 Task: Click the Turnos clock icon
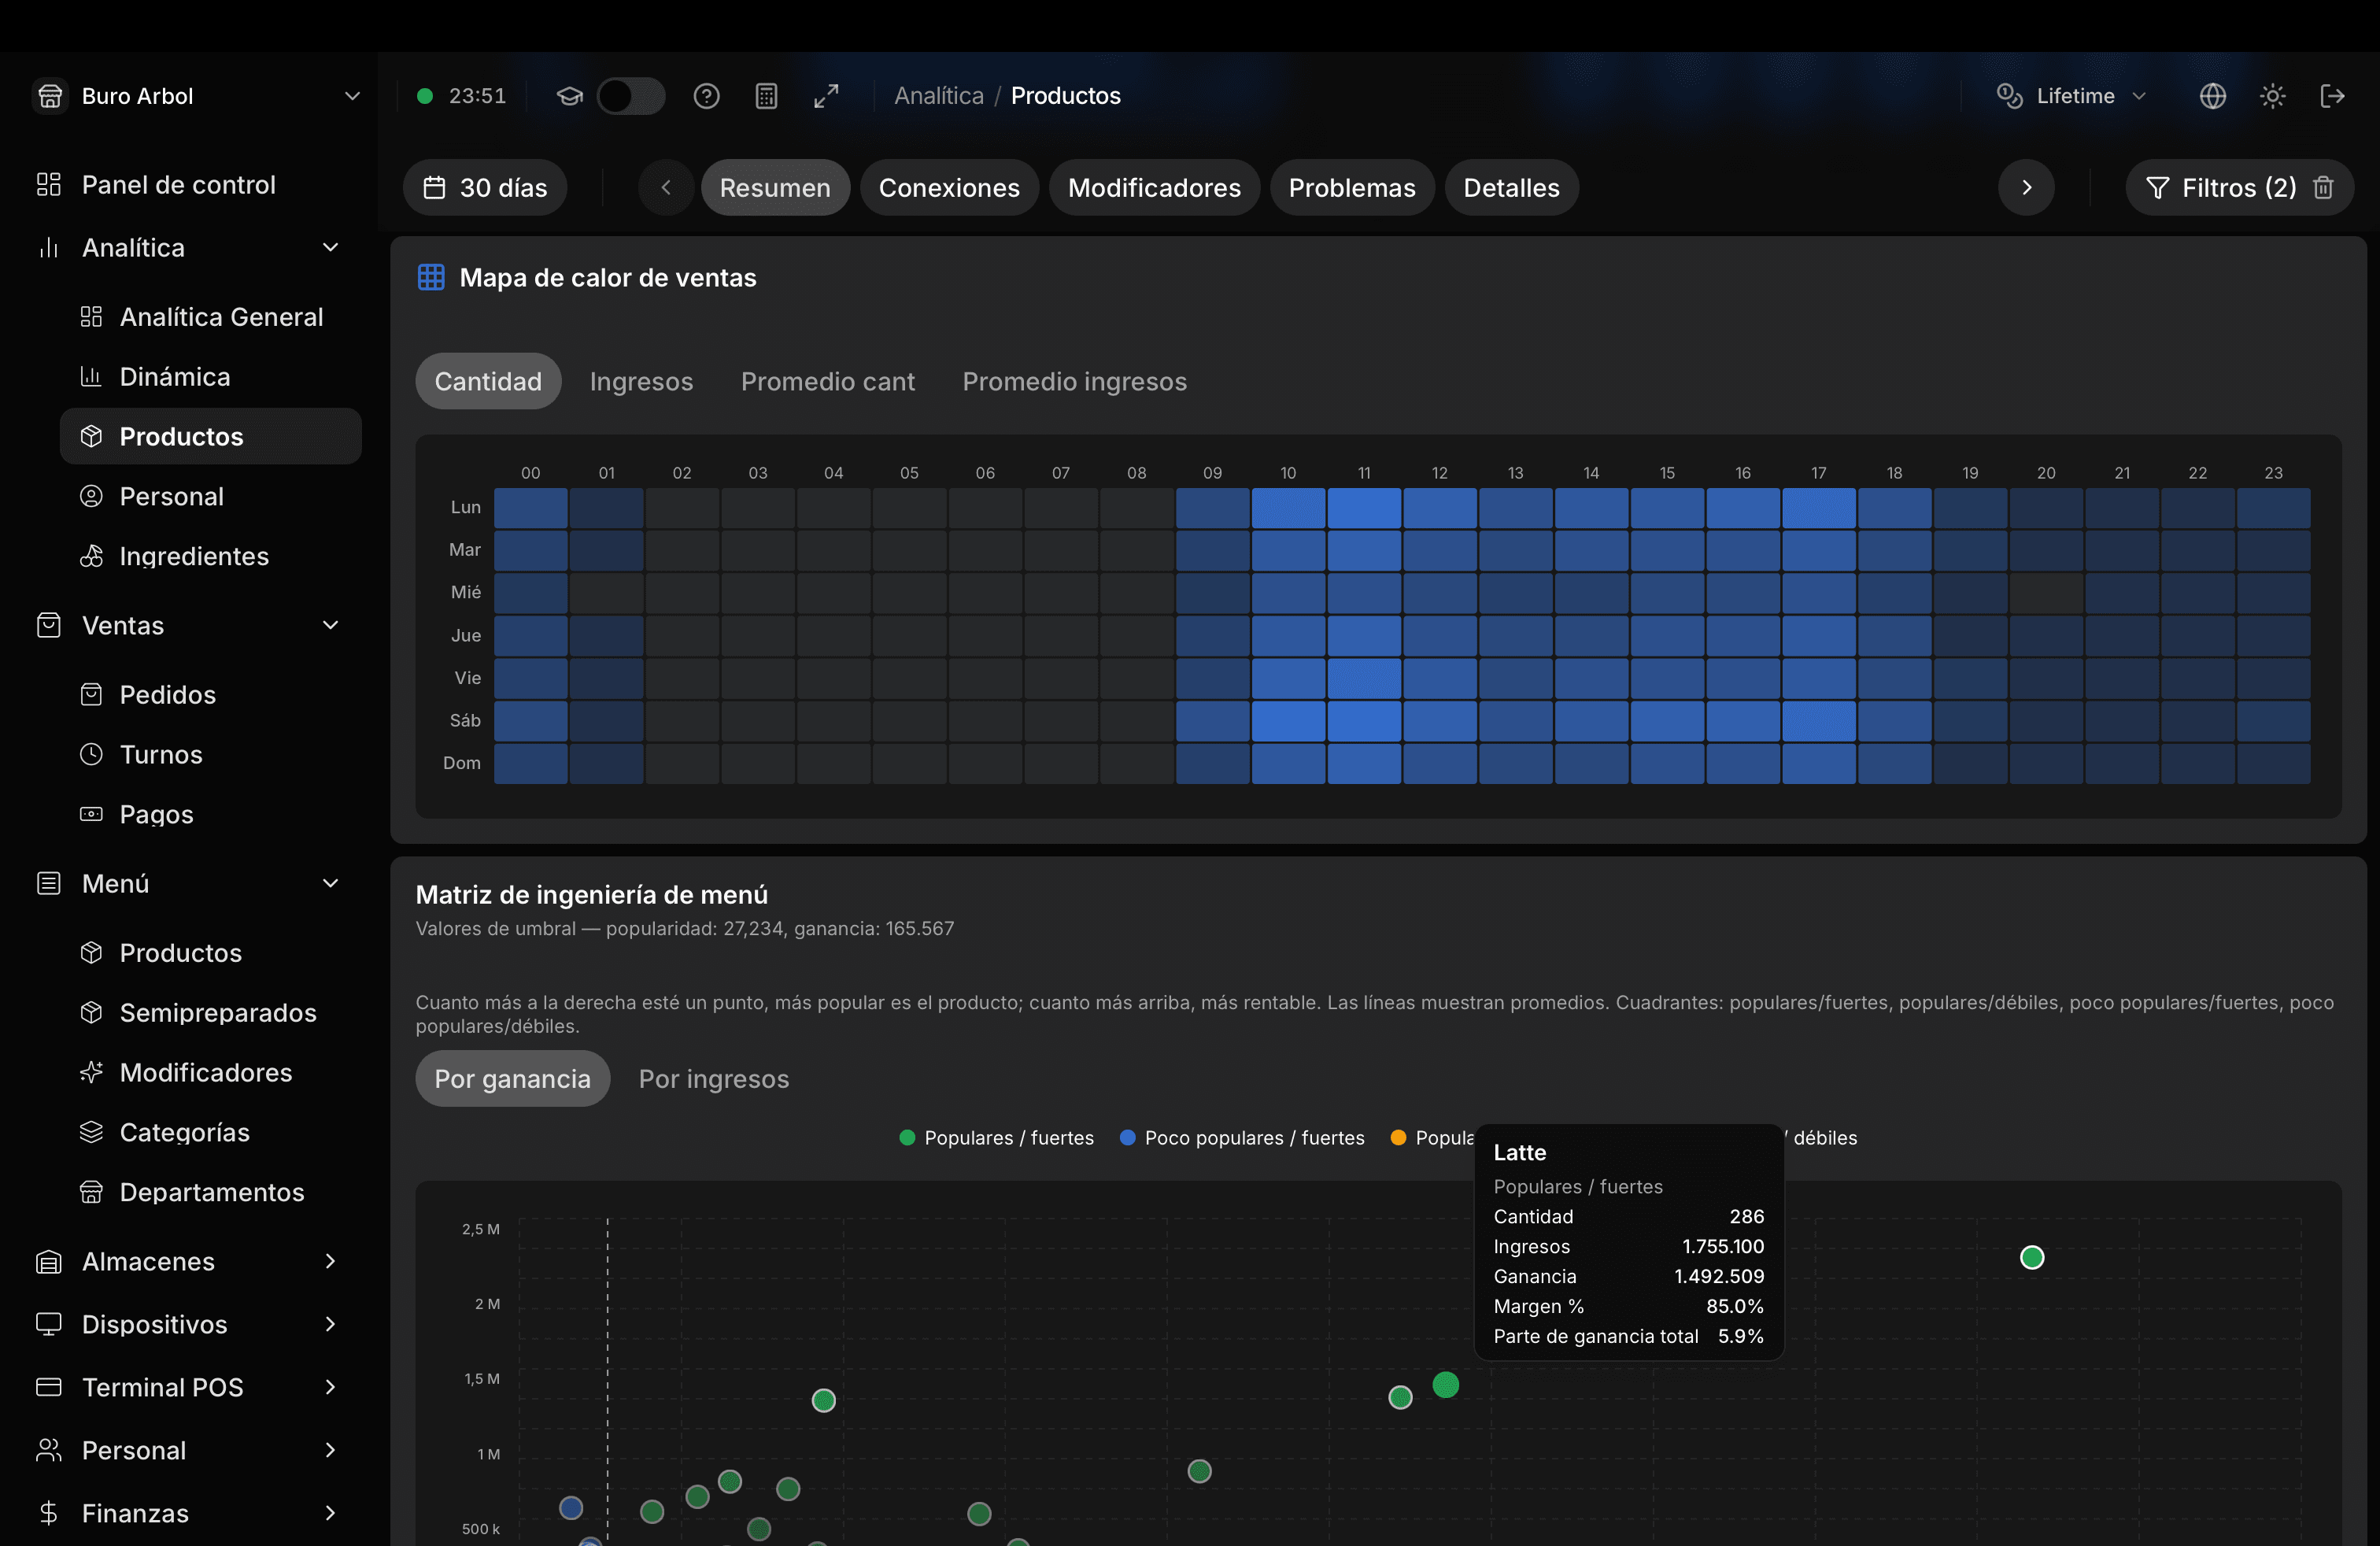91,755
